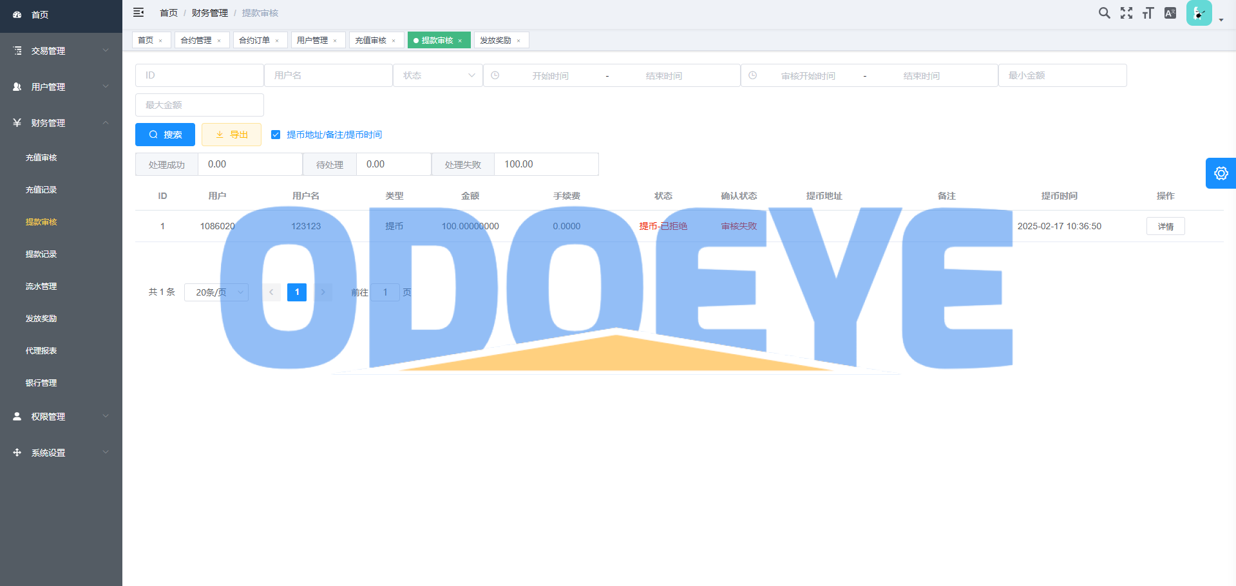Image resolution: width=1236 pixels, height=586 pixels.
Task: Go to 首页 dashboard in sidebar
Action: [61, 15]
